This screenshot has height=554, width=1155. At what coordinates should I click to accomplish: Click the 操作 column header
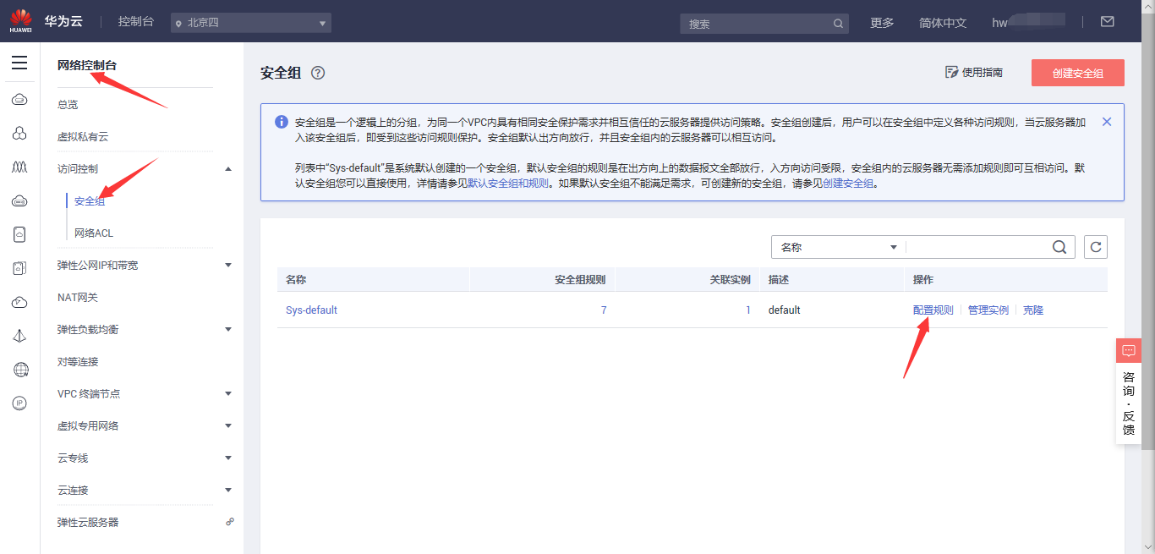coord(923,279)
